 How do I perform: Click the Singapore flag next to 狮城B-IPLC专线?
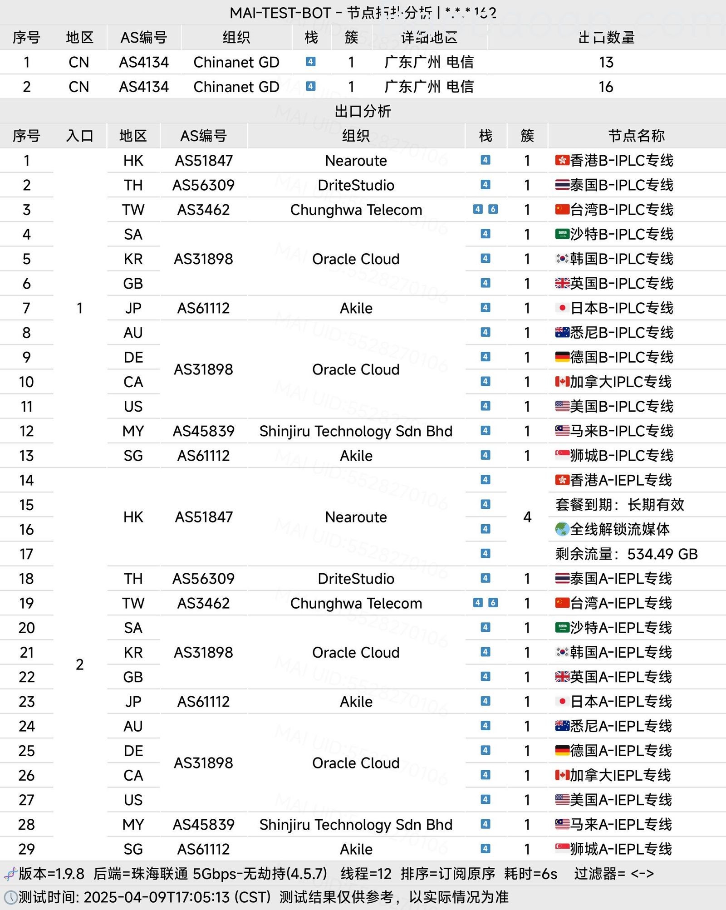pyautogui.click(x=562, y=455)
